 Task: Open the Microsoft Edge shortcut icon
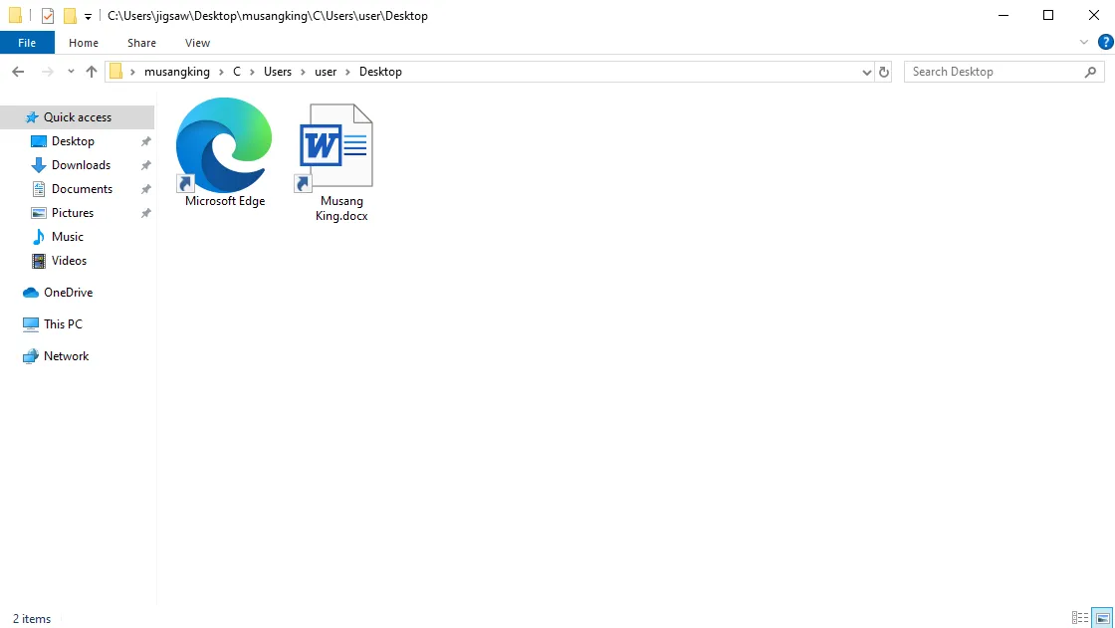[x=224, y=145]
